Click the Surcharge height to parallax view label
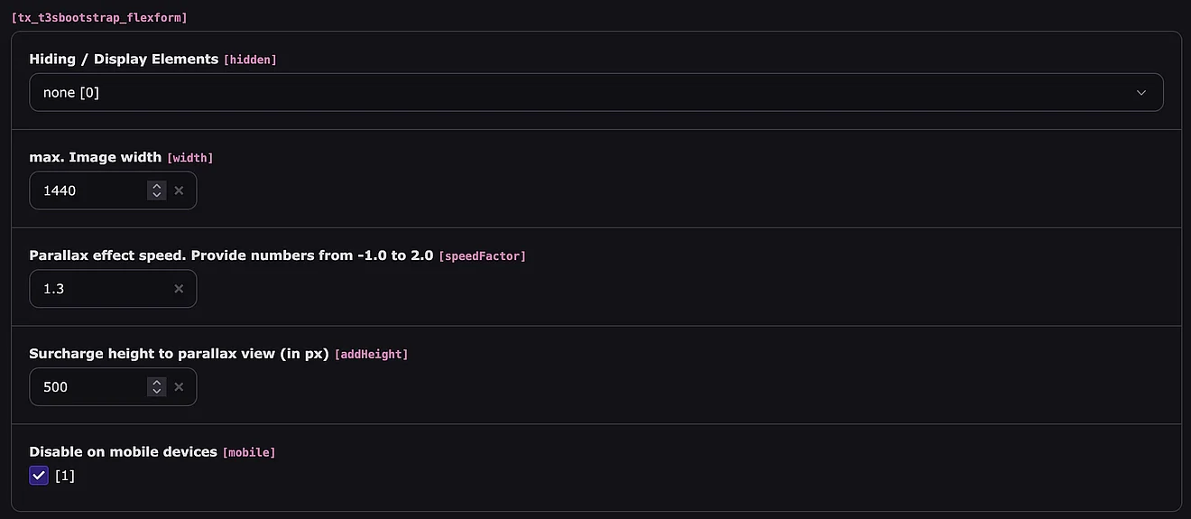 coord(179,354)
